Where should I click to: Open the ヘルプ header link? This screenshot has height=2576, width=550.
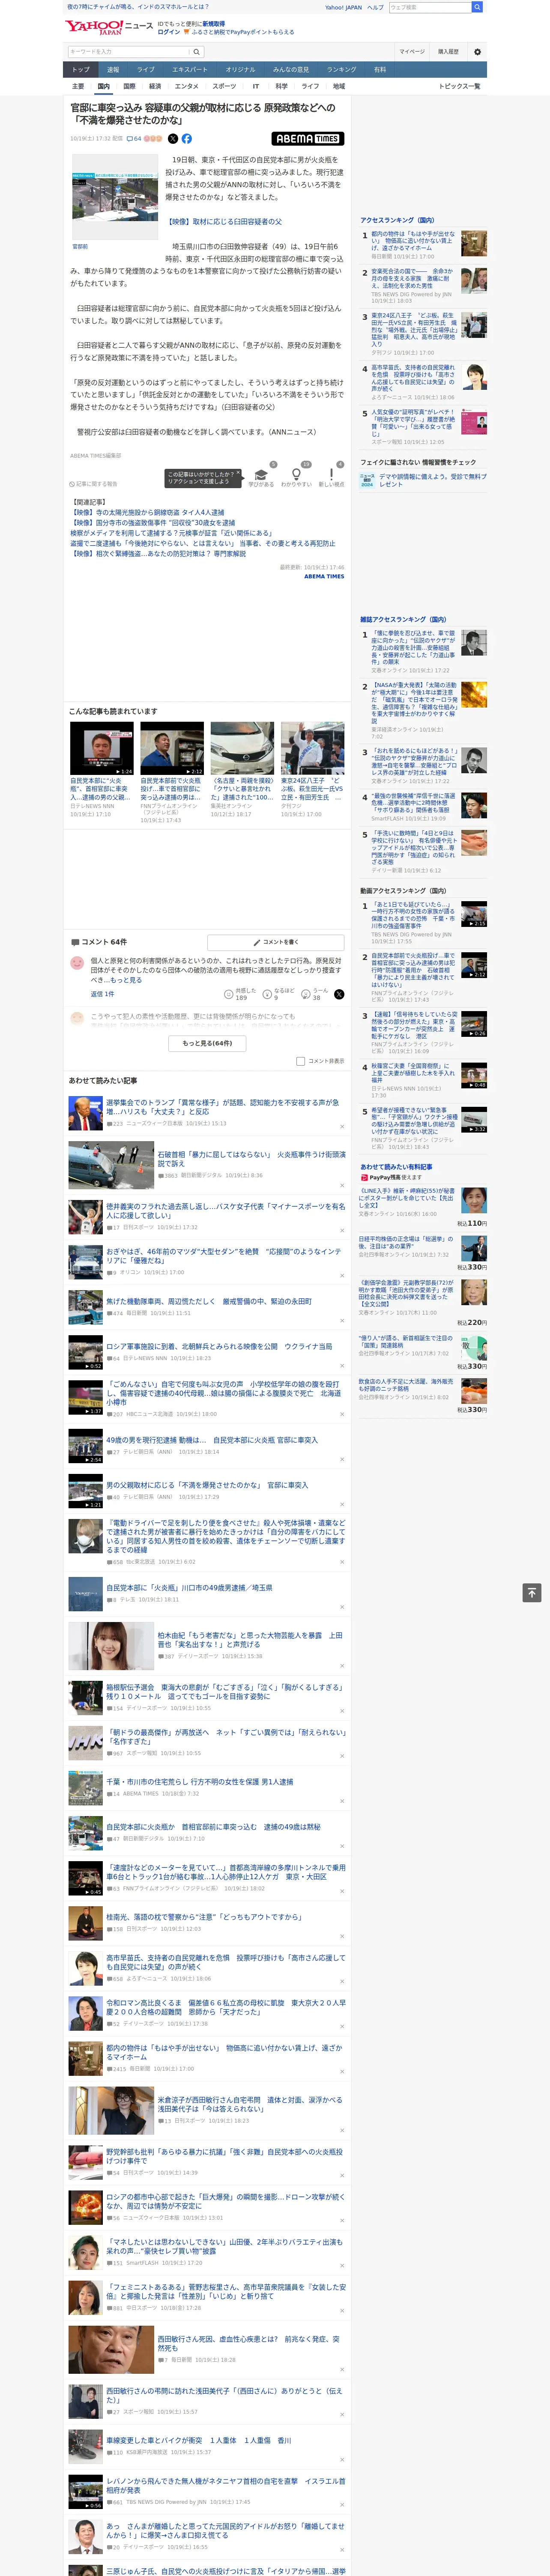(375, 7)
